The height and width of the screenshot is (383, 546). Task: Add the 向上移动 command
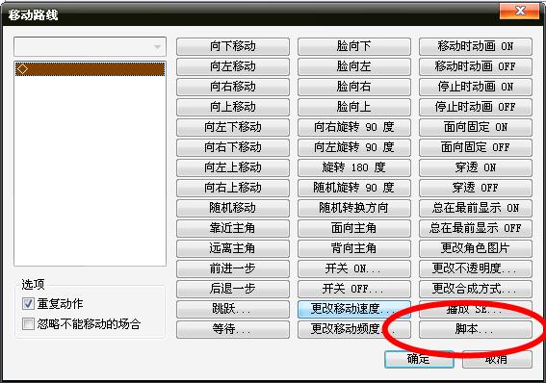coord(233,107)
